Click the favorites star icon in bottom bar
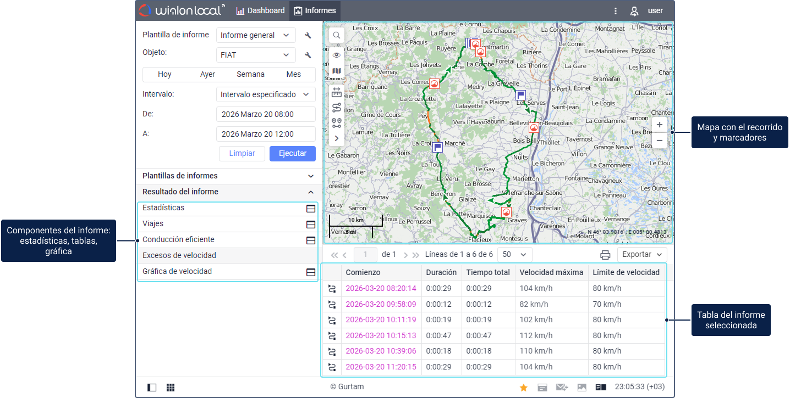790x398 pixels. click(524, 388)
